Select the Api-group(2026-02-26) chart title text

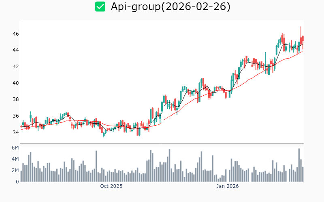tap(171, 6)
